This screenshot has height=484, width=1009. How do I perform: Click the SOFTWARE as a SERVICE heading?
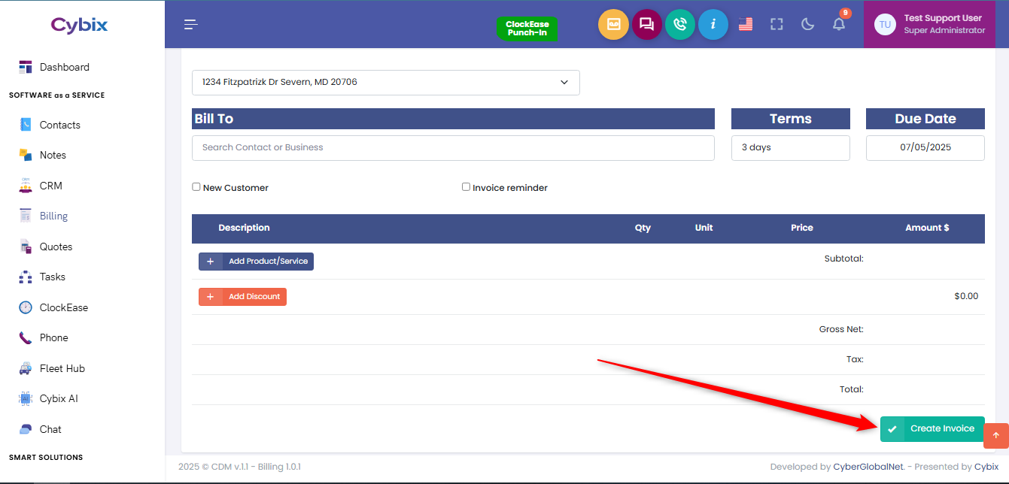(x=57, y=95)
